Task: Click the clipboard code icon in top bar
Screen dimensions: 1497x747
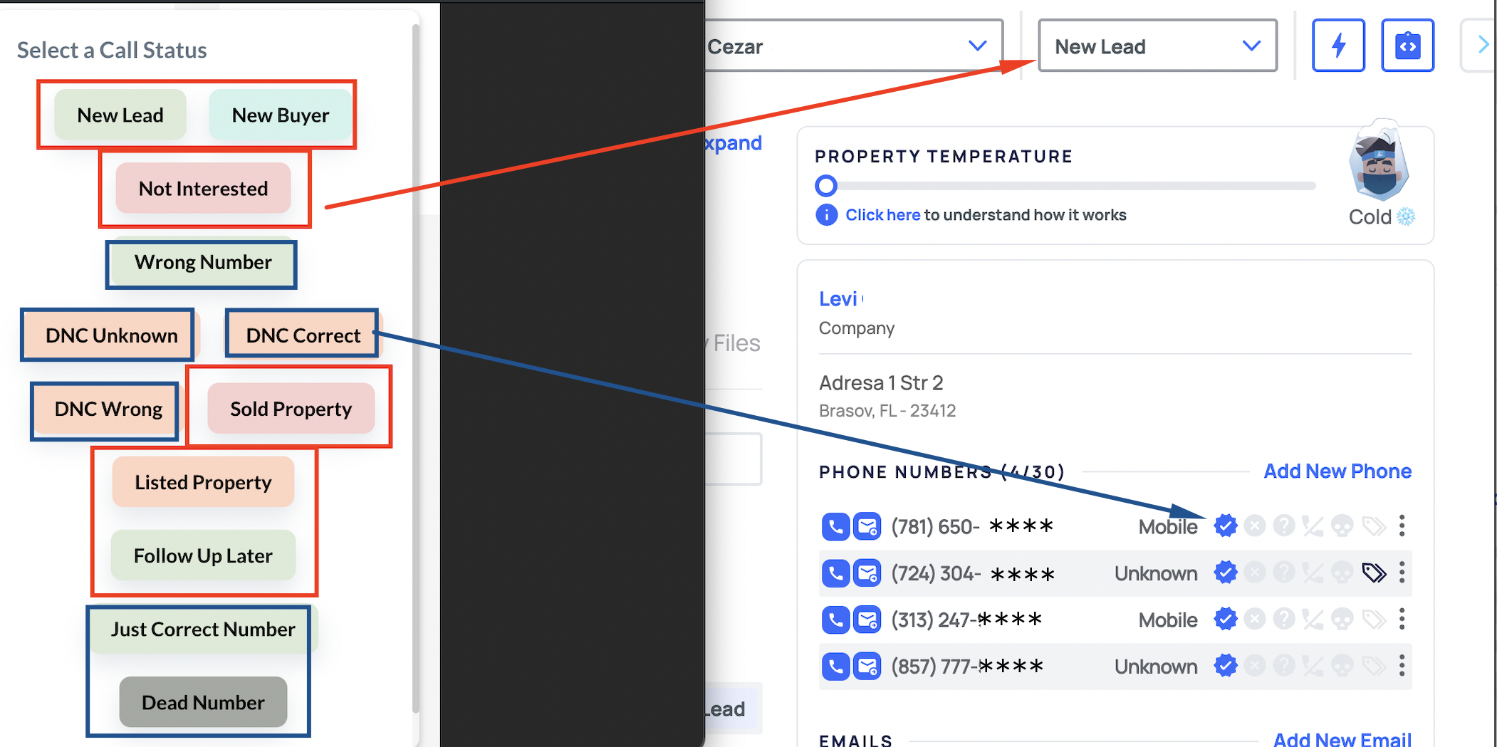Action: pos(1407,46)
